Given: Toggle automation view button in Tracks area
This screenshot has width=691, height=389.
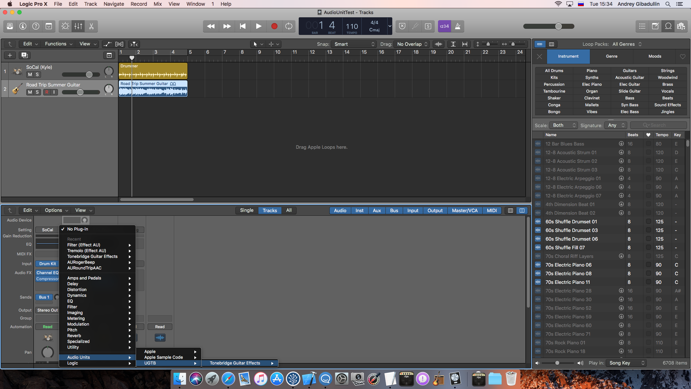Looking at the screenshot, I should [x=107, y=44].
